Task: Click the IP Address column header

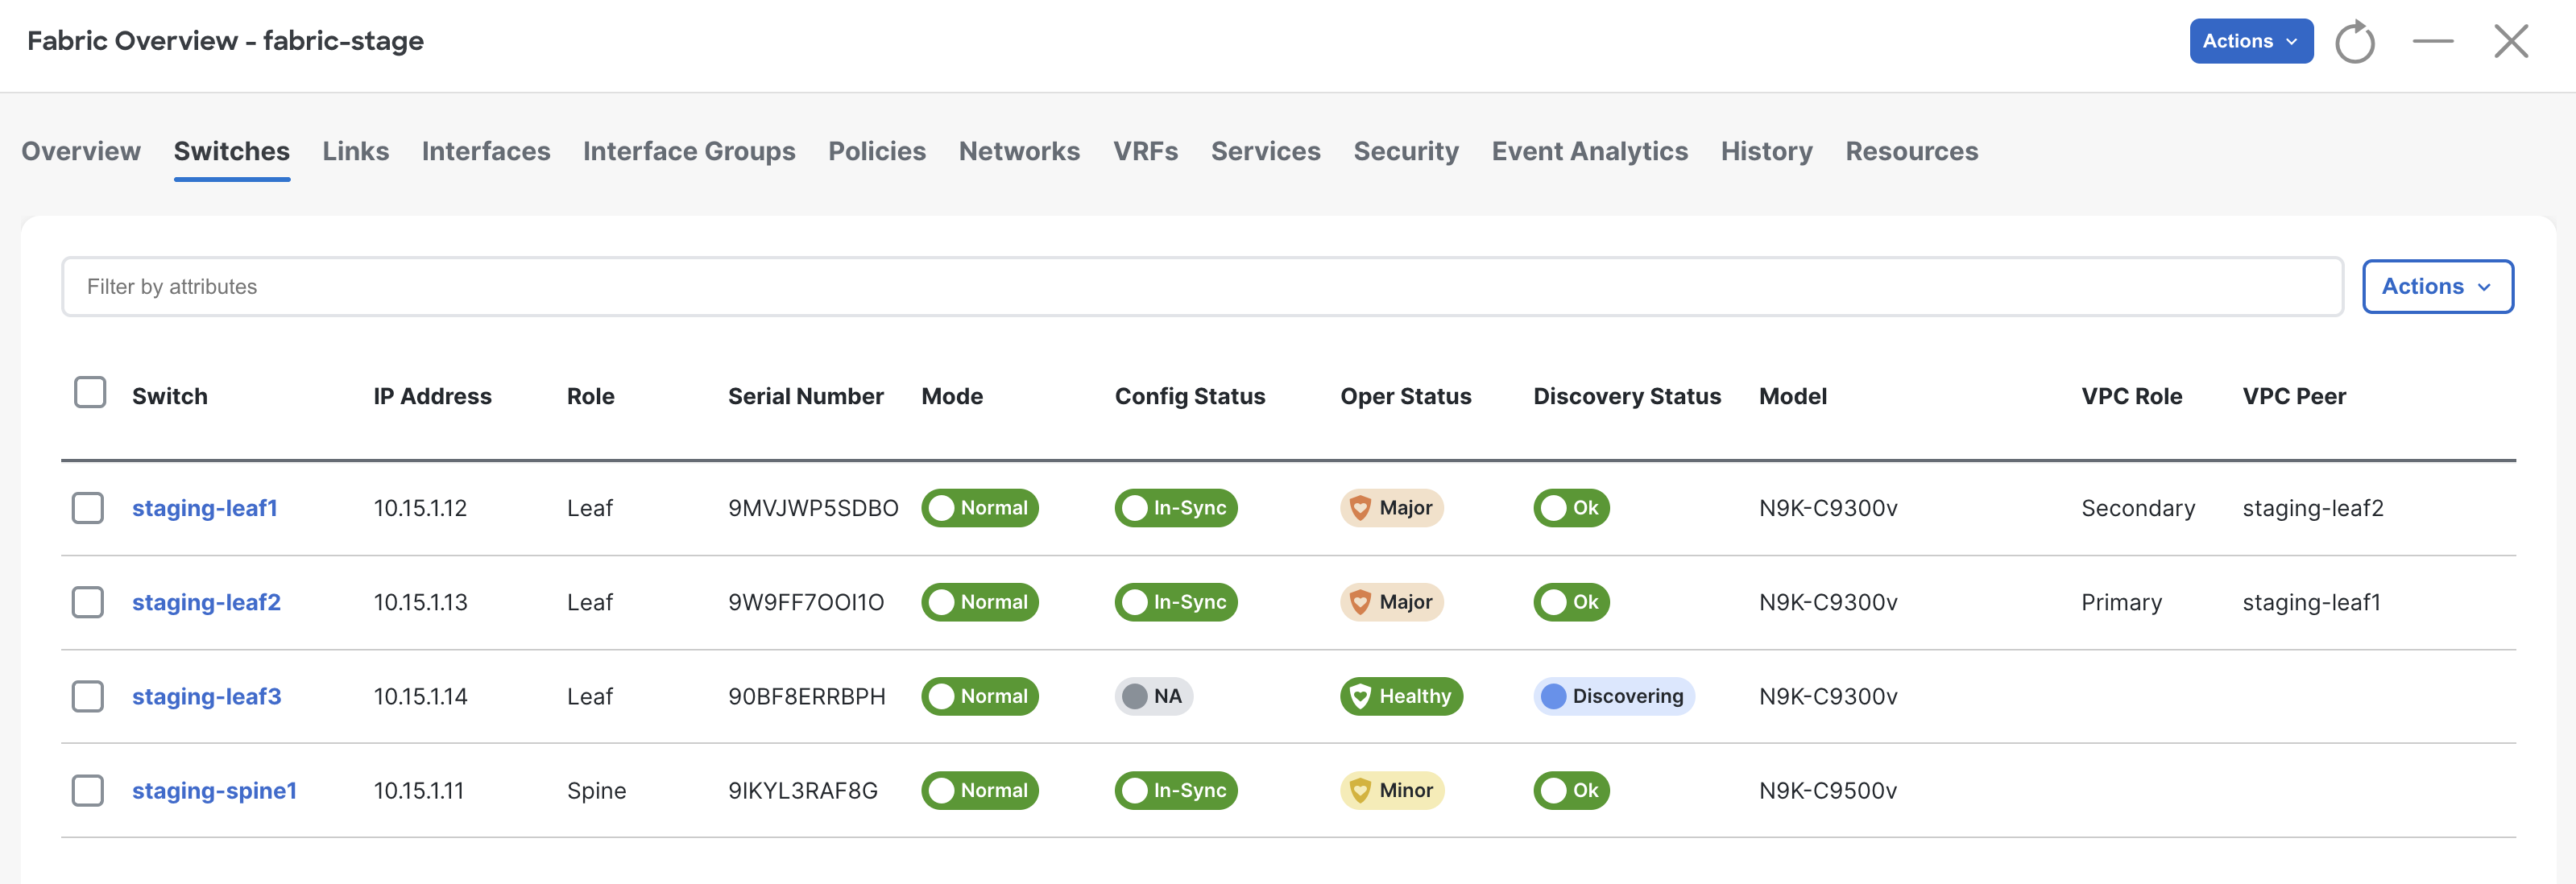Action: pyautogui.click(x=433, y=396)
